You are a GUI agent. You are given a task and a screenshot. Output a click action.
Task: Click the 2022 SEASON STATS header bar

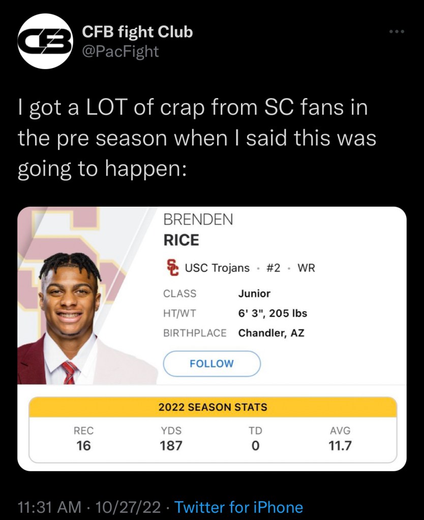(x=213, y=407)
